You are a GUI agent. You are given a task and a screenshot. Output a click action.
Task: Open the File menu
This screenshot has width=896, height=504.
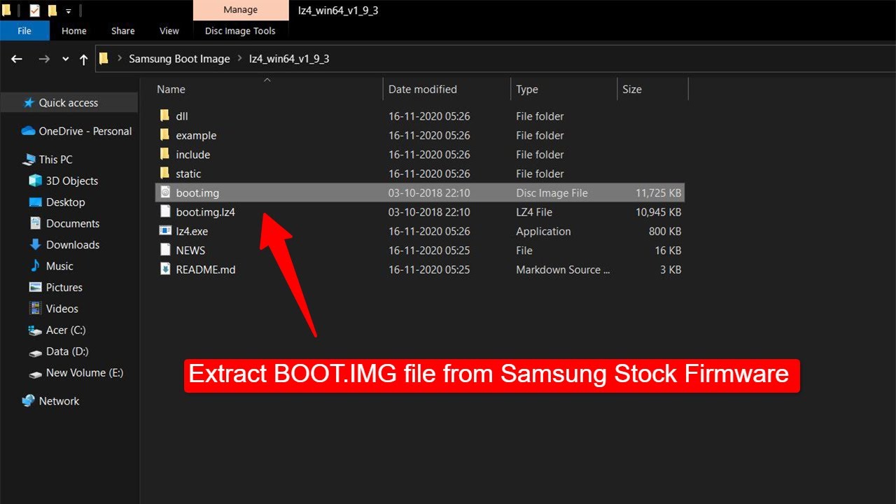point(24,31)
